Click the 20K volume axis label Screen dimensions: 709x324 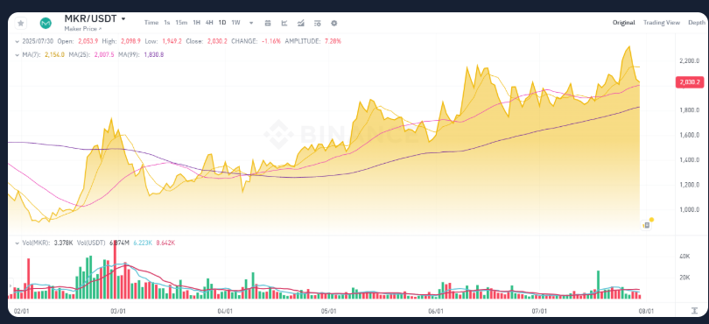[684, 278]
